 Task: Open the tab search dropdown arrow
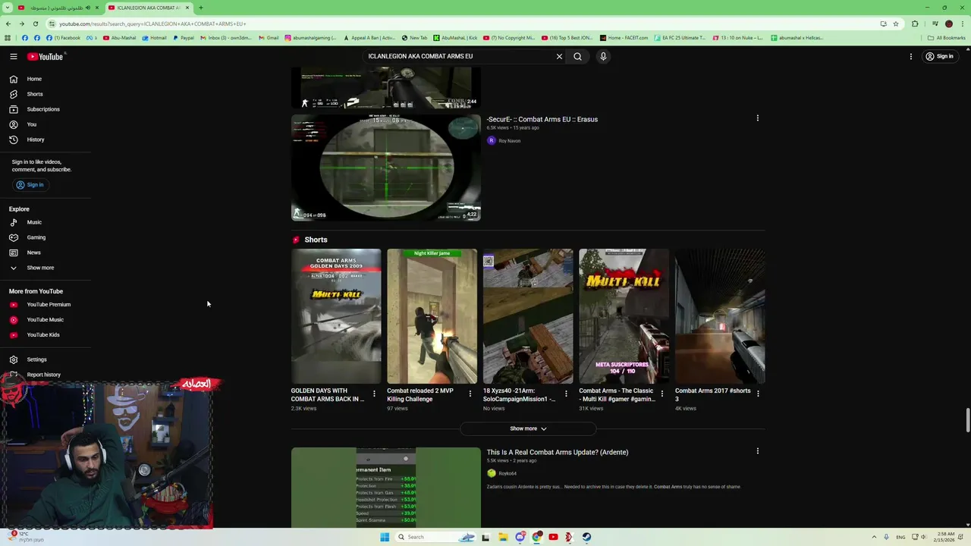coord(8,8)
